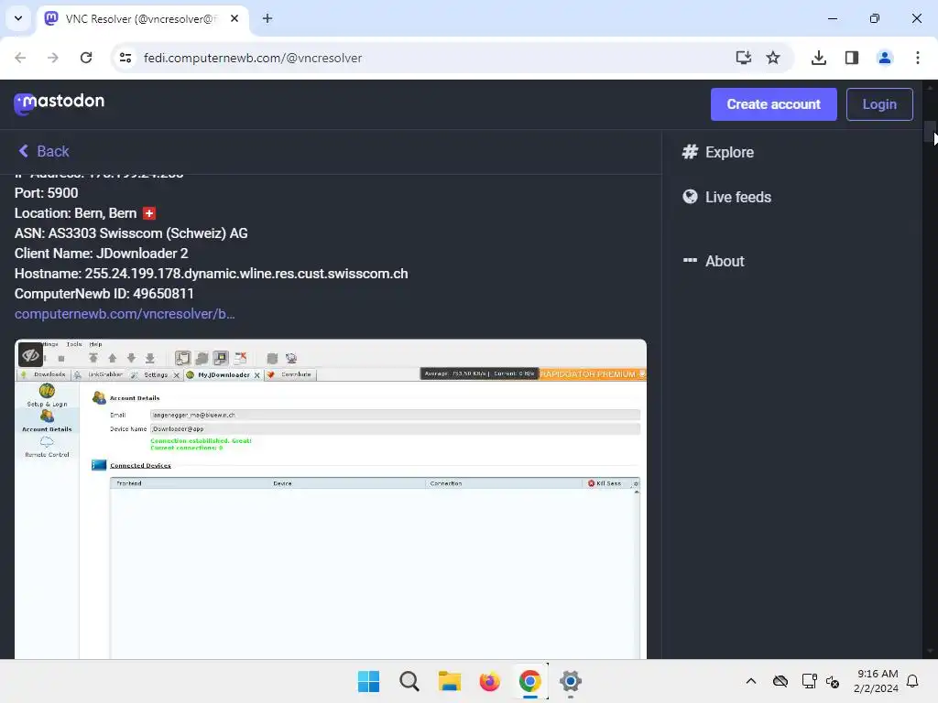Open Explore hashtag icon
938x703 pixels.
click(x=690, y=152)
